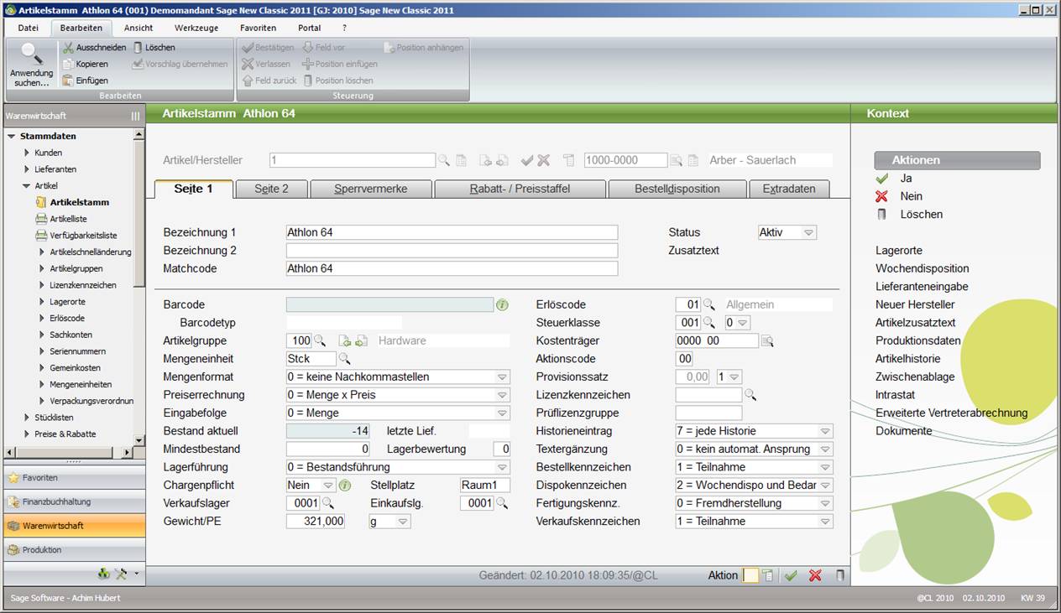Click the lookup magnifier next to Erlöscode

(x=709, y=304)
